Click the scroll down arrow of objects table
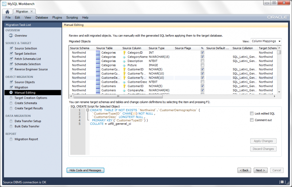The width and height of the screenshot is (292, 187). [x=279, y=91]
